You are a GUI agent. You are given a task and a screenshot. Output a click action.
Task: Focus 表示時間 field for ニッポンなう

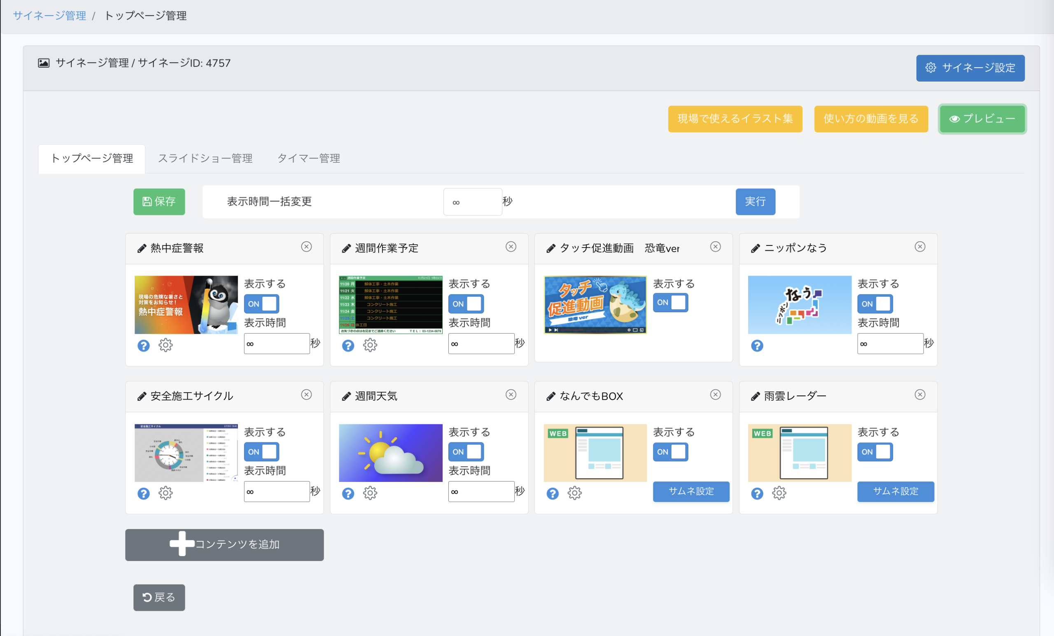click(890, 344)
